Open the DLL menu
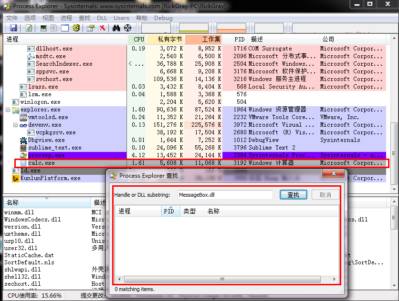Image resolution: width=399 pixels, height=301 pixels. click(102, 18)
